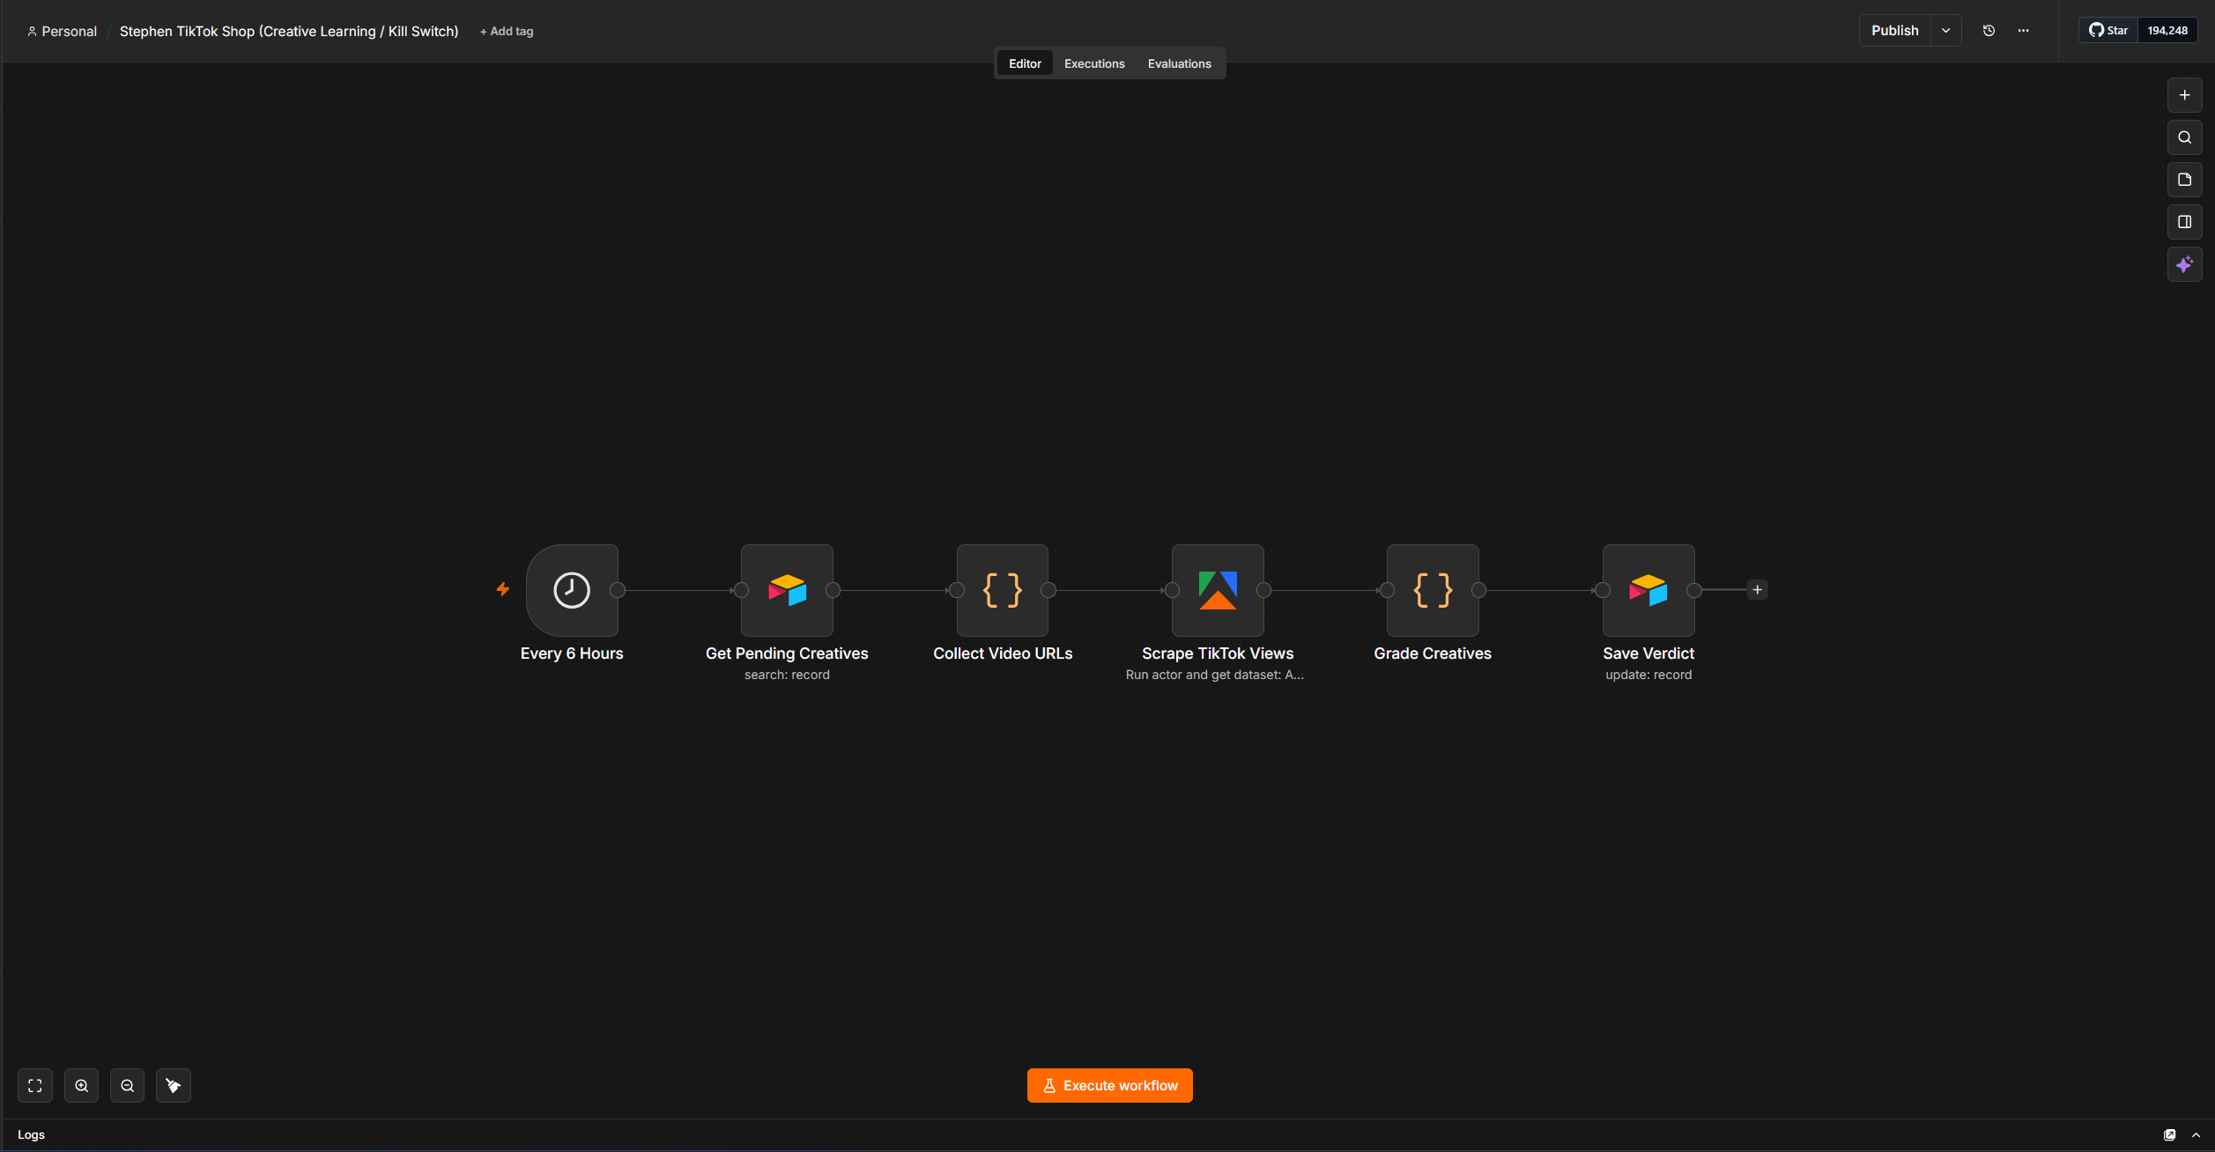Click the 194,248 star count
The image size is (2215, 1152).
click(2167, 31)
